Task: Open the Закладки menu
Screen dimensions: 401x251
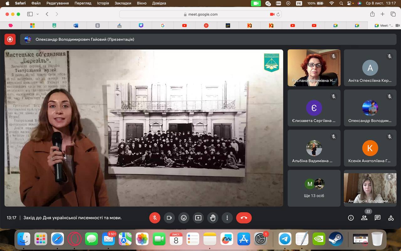Action: pyautogui.click(x=123, y=3)
